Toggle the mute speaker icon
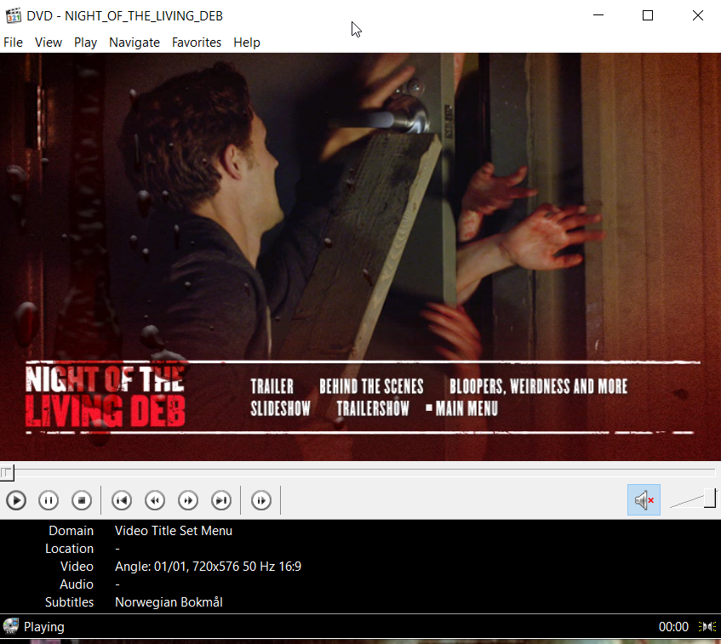The height and width of the screenshot is (644, 721). pyautogui.click(x=644, y=499)
